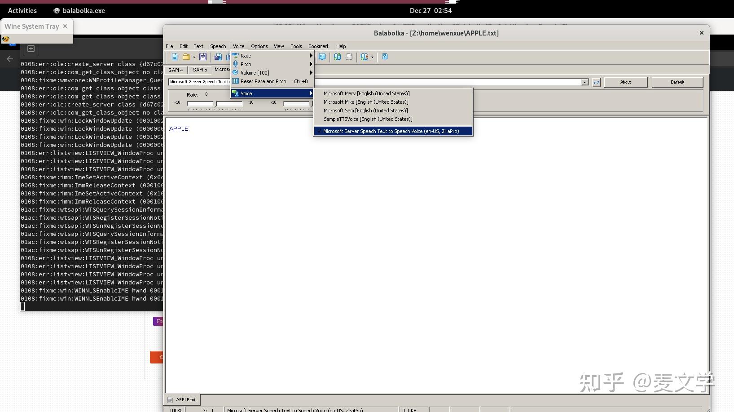Screen dimensions: 734x412
Task: Switch to the SAPI 5 tab
Action: coord(200,70)
